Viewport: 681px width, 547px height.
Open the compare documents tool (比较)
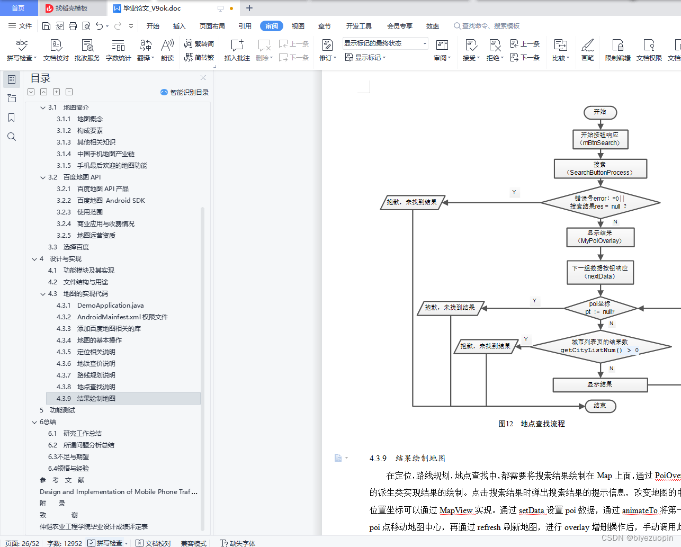560,50
